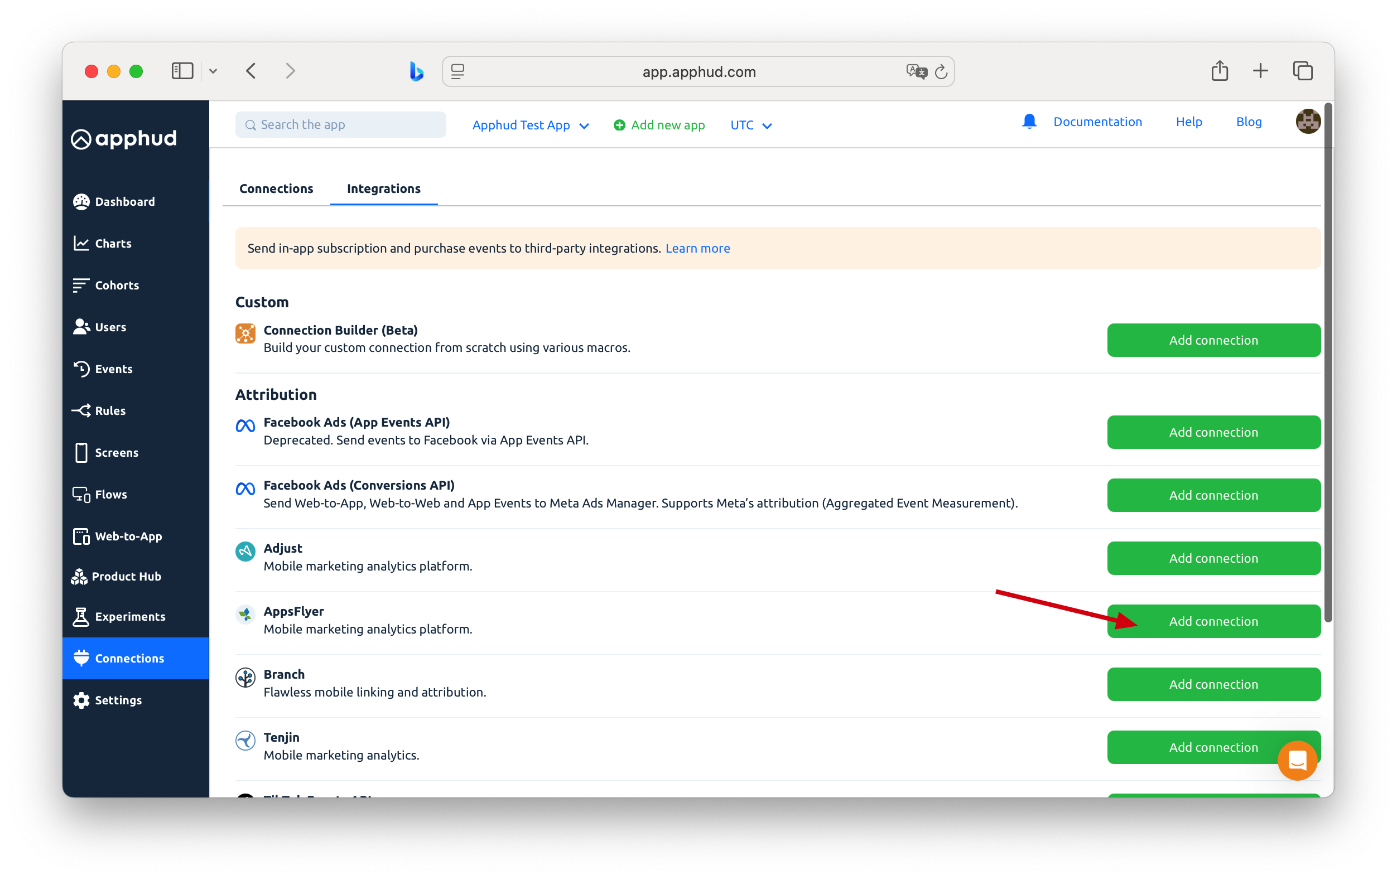
Task: Open the Blog link
Action: (1249, 122)
